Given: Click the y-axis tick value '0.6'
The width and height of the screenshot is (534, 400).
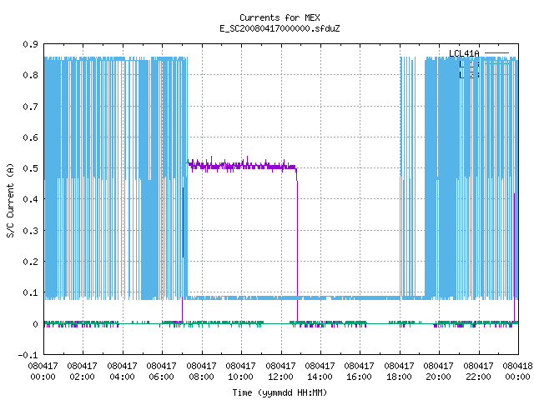Looking at the screenshot, I should [31, 137].
